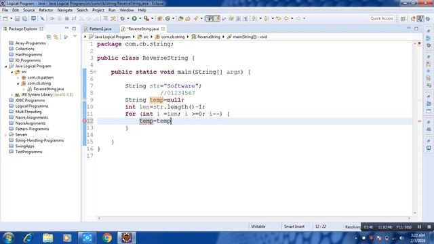Expand the com.cb.pattern package
434x244 pixels.
click(x=18, y=78)
